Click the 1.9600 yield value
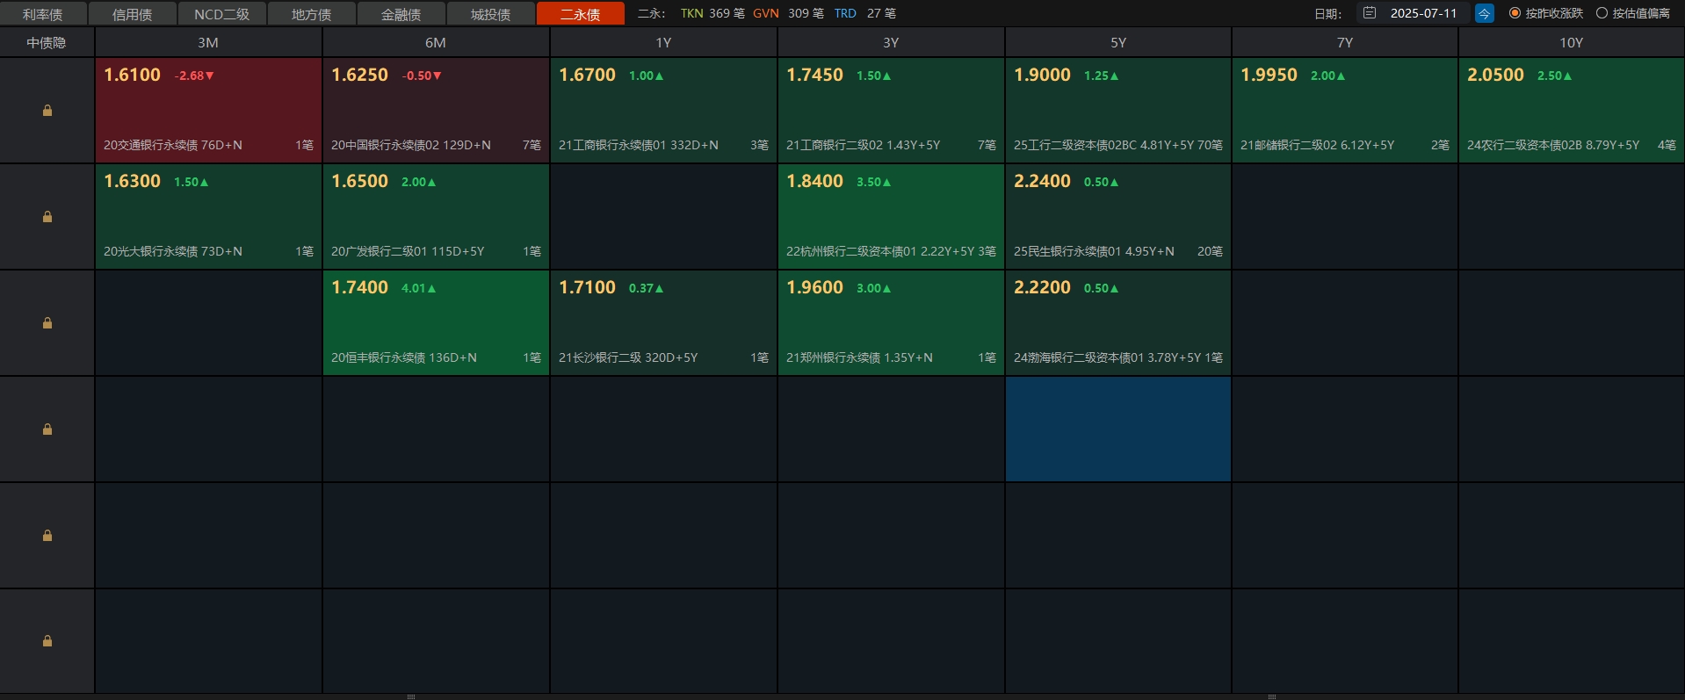Image resolution: width=1685 pixels, height=700 pixels. tap(814, 288)
